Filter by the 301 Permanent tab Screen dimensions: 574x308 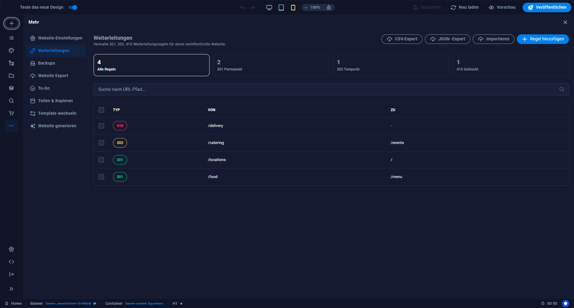[x=271, y=65]
